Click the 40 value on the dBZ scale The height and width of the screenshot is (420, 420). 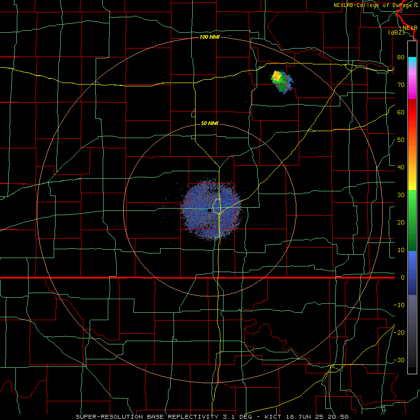pos(401,168)
